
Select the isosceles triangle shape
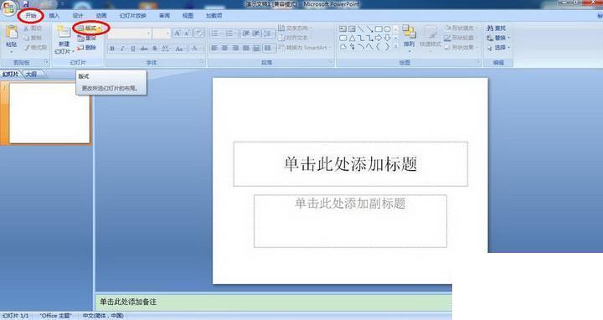[x=352, y=38]
